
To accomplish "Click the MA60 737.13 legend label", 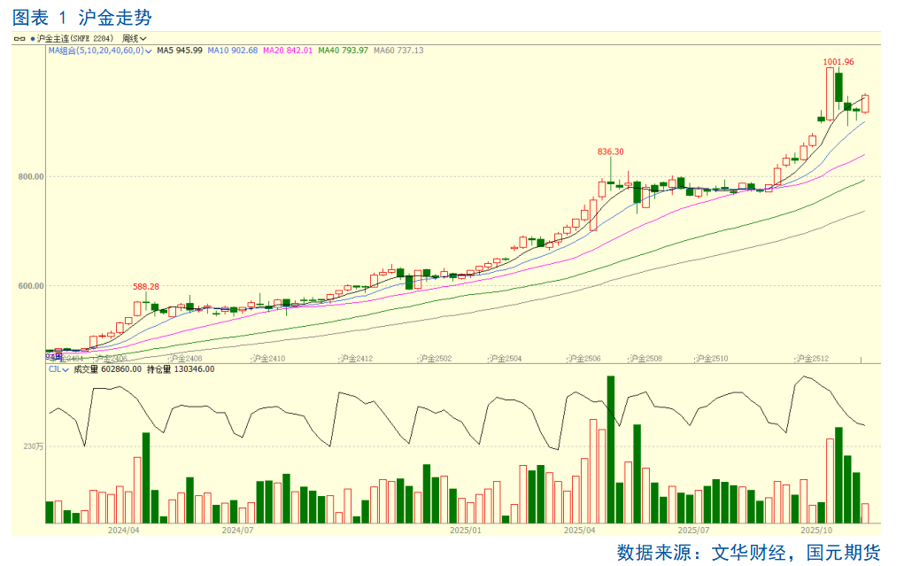I will click(x=398, y=50).
